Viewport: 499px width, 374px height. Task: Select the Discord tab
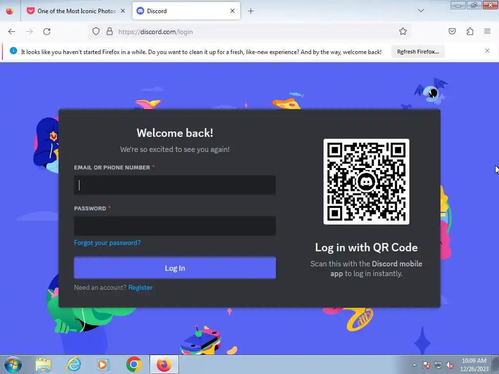click(x=186, y=11)
